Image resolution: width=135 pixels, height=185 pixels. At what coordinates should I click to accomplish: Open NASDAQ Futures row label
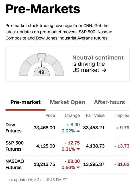tap(15, 164)
